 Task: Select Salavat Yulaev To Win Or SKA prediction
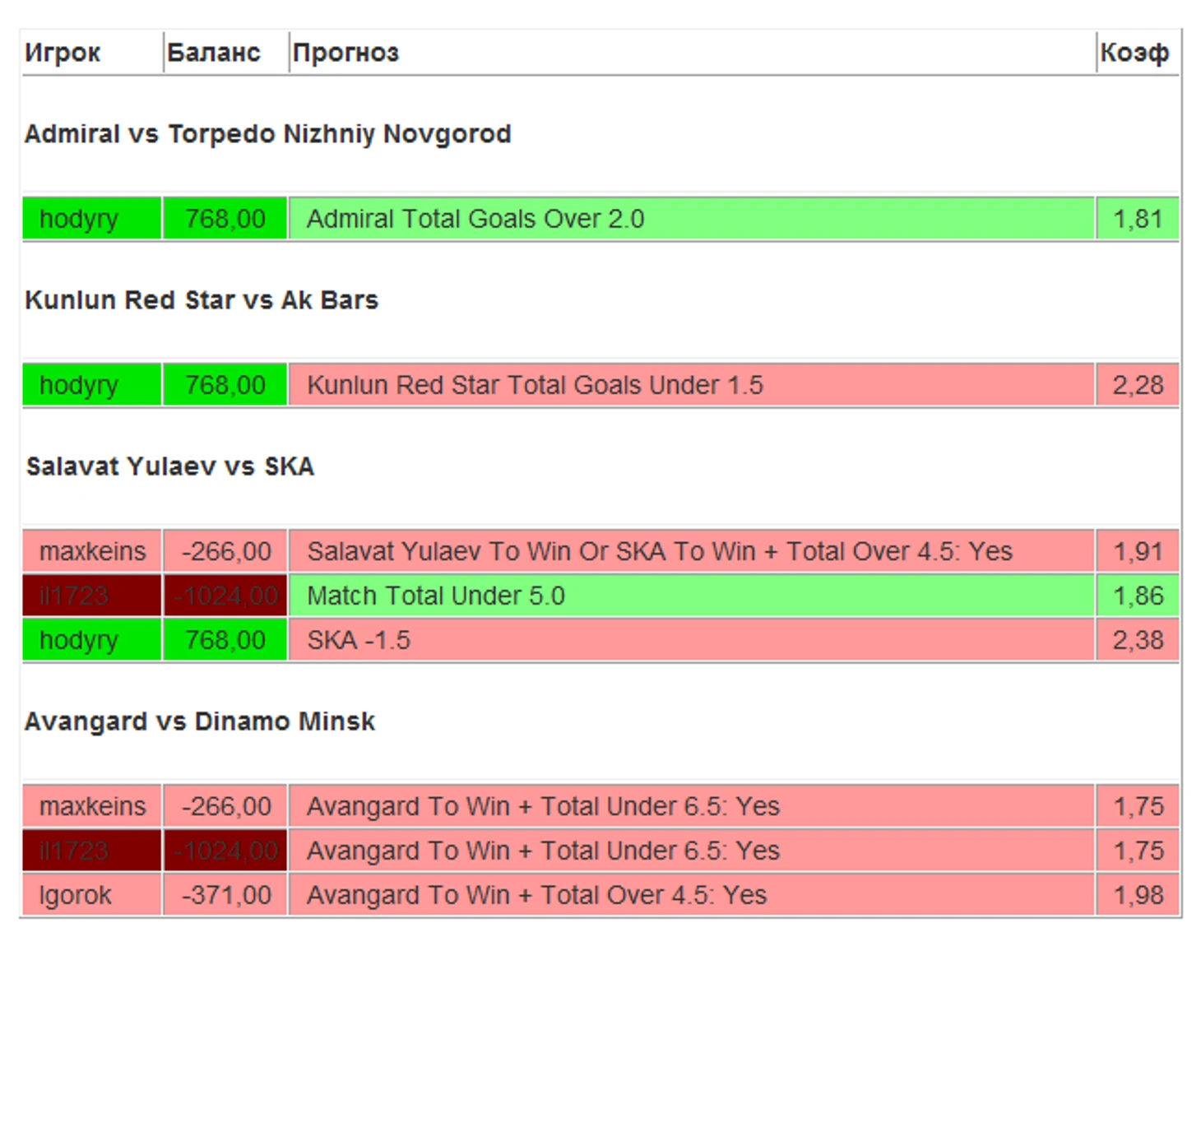click(x=692, y=551)
